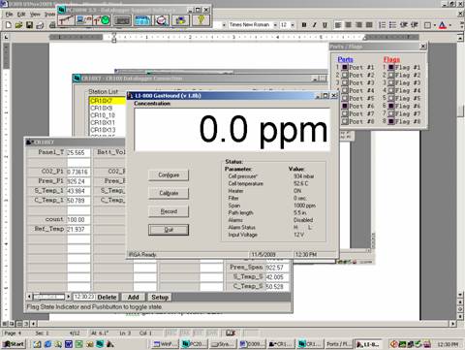This screenshot has height=350, width=465.
Task: Toggle Flag #8 checkbox
Action: (391, 121)
